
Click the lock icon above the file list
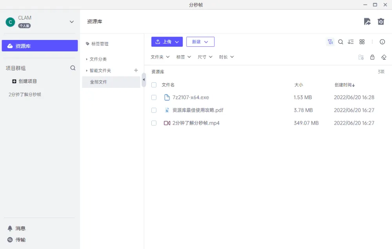[x=372, y=57]
